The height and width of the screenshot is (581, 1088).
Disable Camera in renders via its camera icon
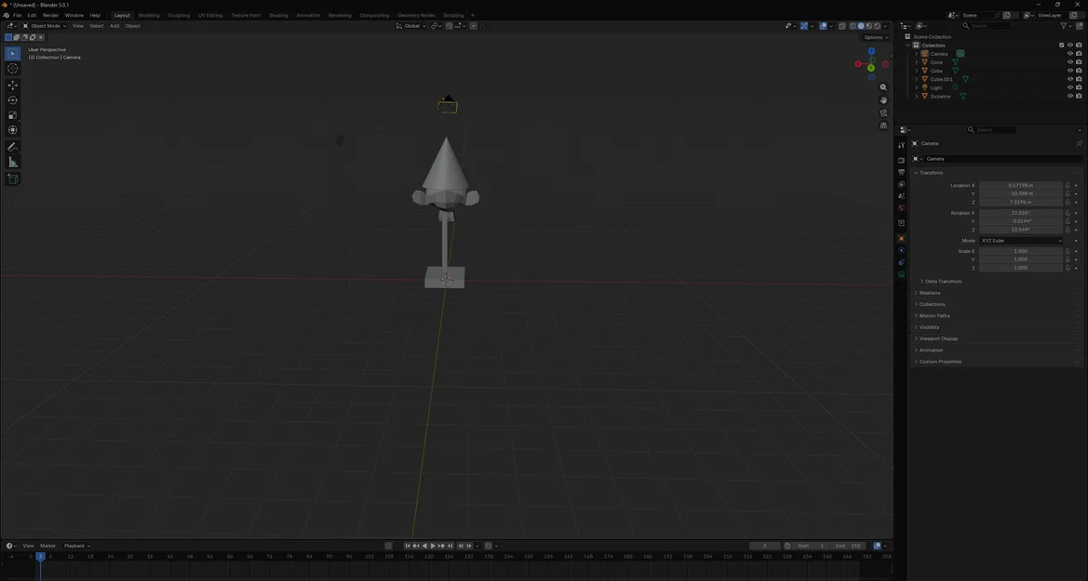click(x=1079, y=53)
